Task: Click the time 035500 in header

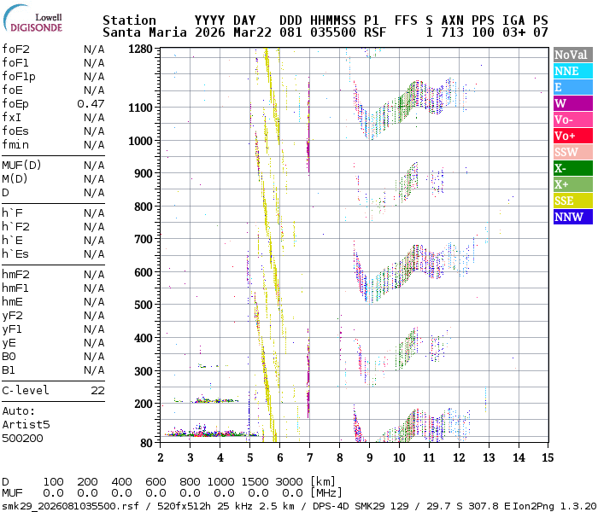Action: click(333, 32)
